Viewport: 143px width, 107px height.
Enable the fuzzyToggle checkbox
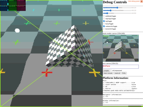click(104, 24)
